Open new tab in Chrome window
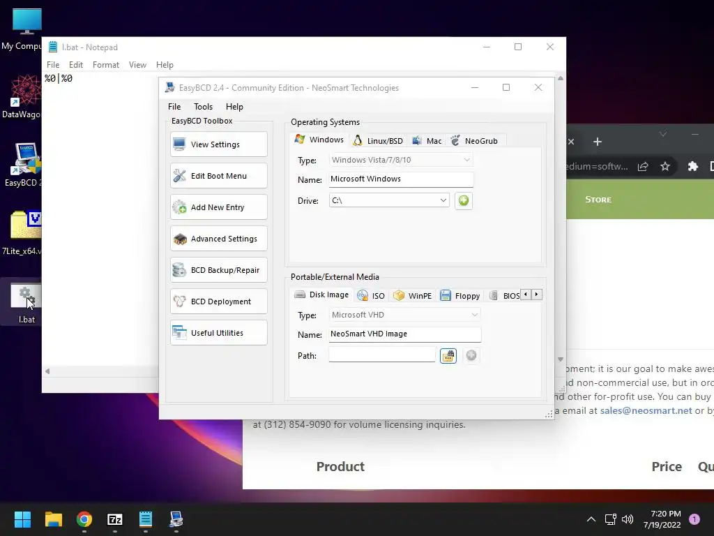Image resolution: width=714 pixels, height=536 pixels. [598, 142]
